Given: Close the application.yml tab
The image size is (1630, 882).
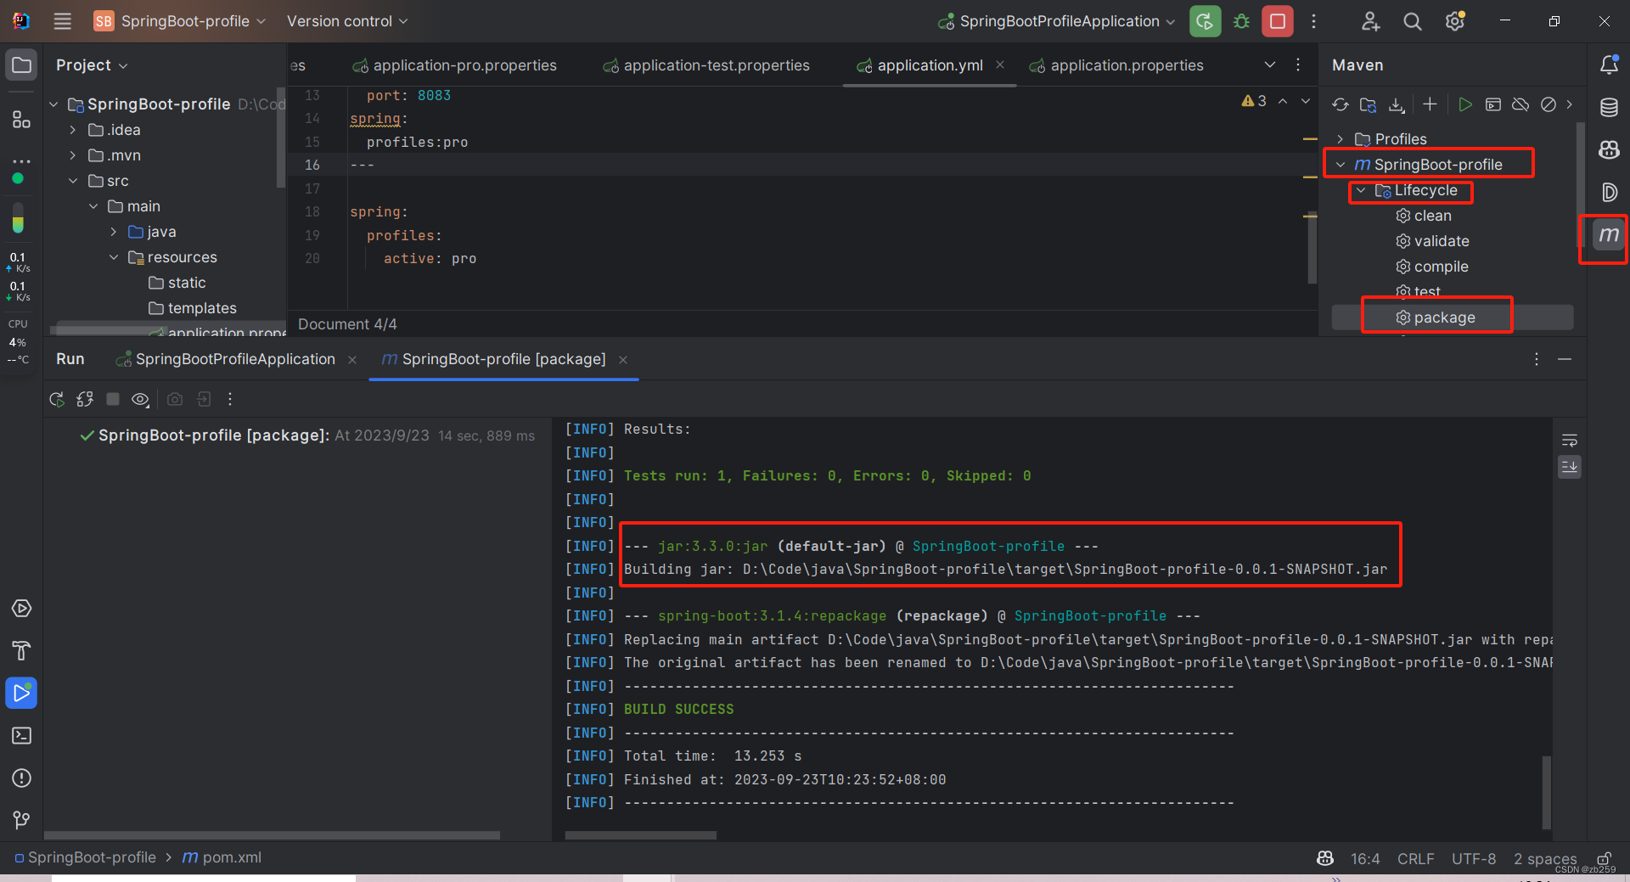Looking at the screenshot, I should pos(1000,65).
